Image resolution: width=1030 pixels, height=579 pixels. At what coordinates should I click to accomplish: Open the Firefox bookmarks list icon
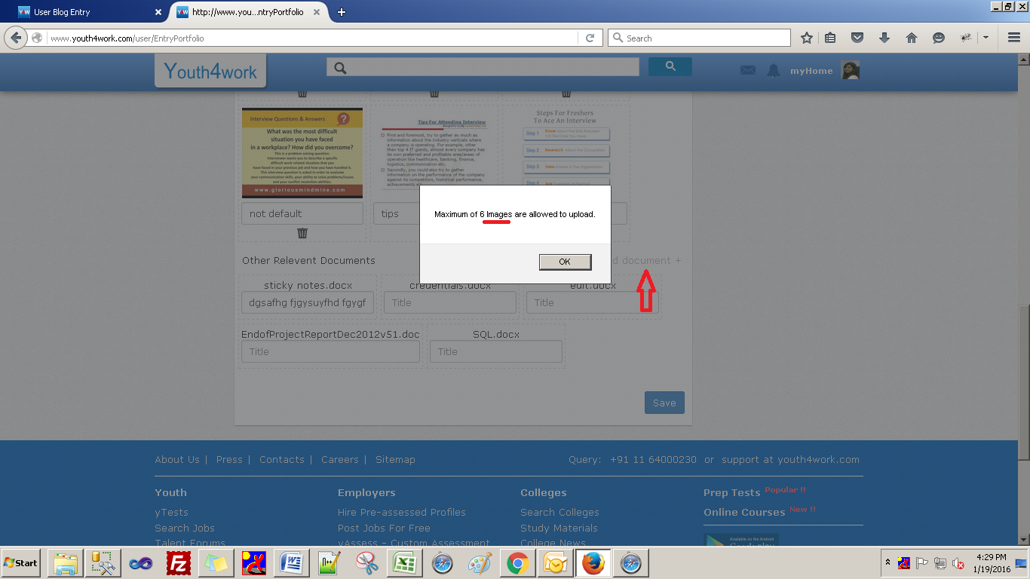[x=830, y=38]
